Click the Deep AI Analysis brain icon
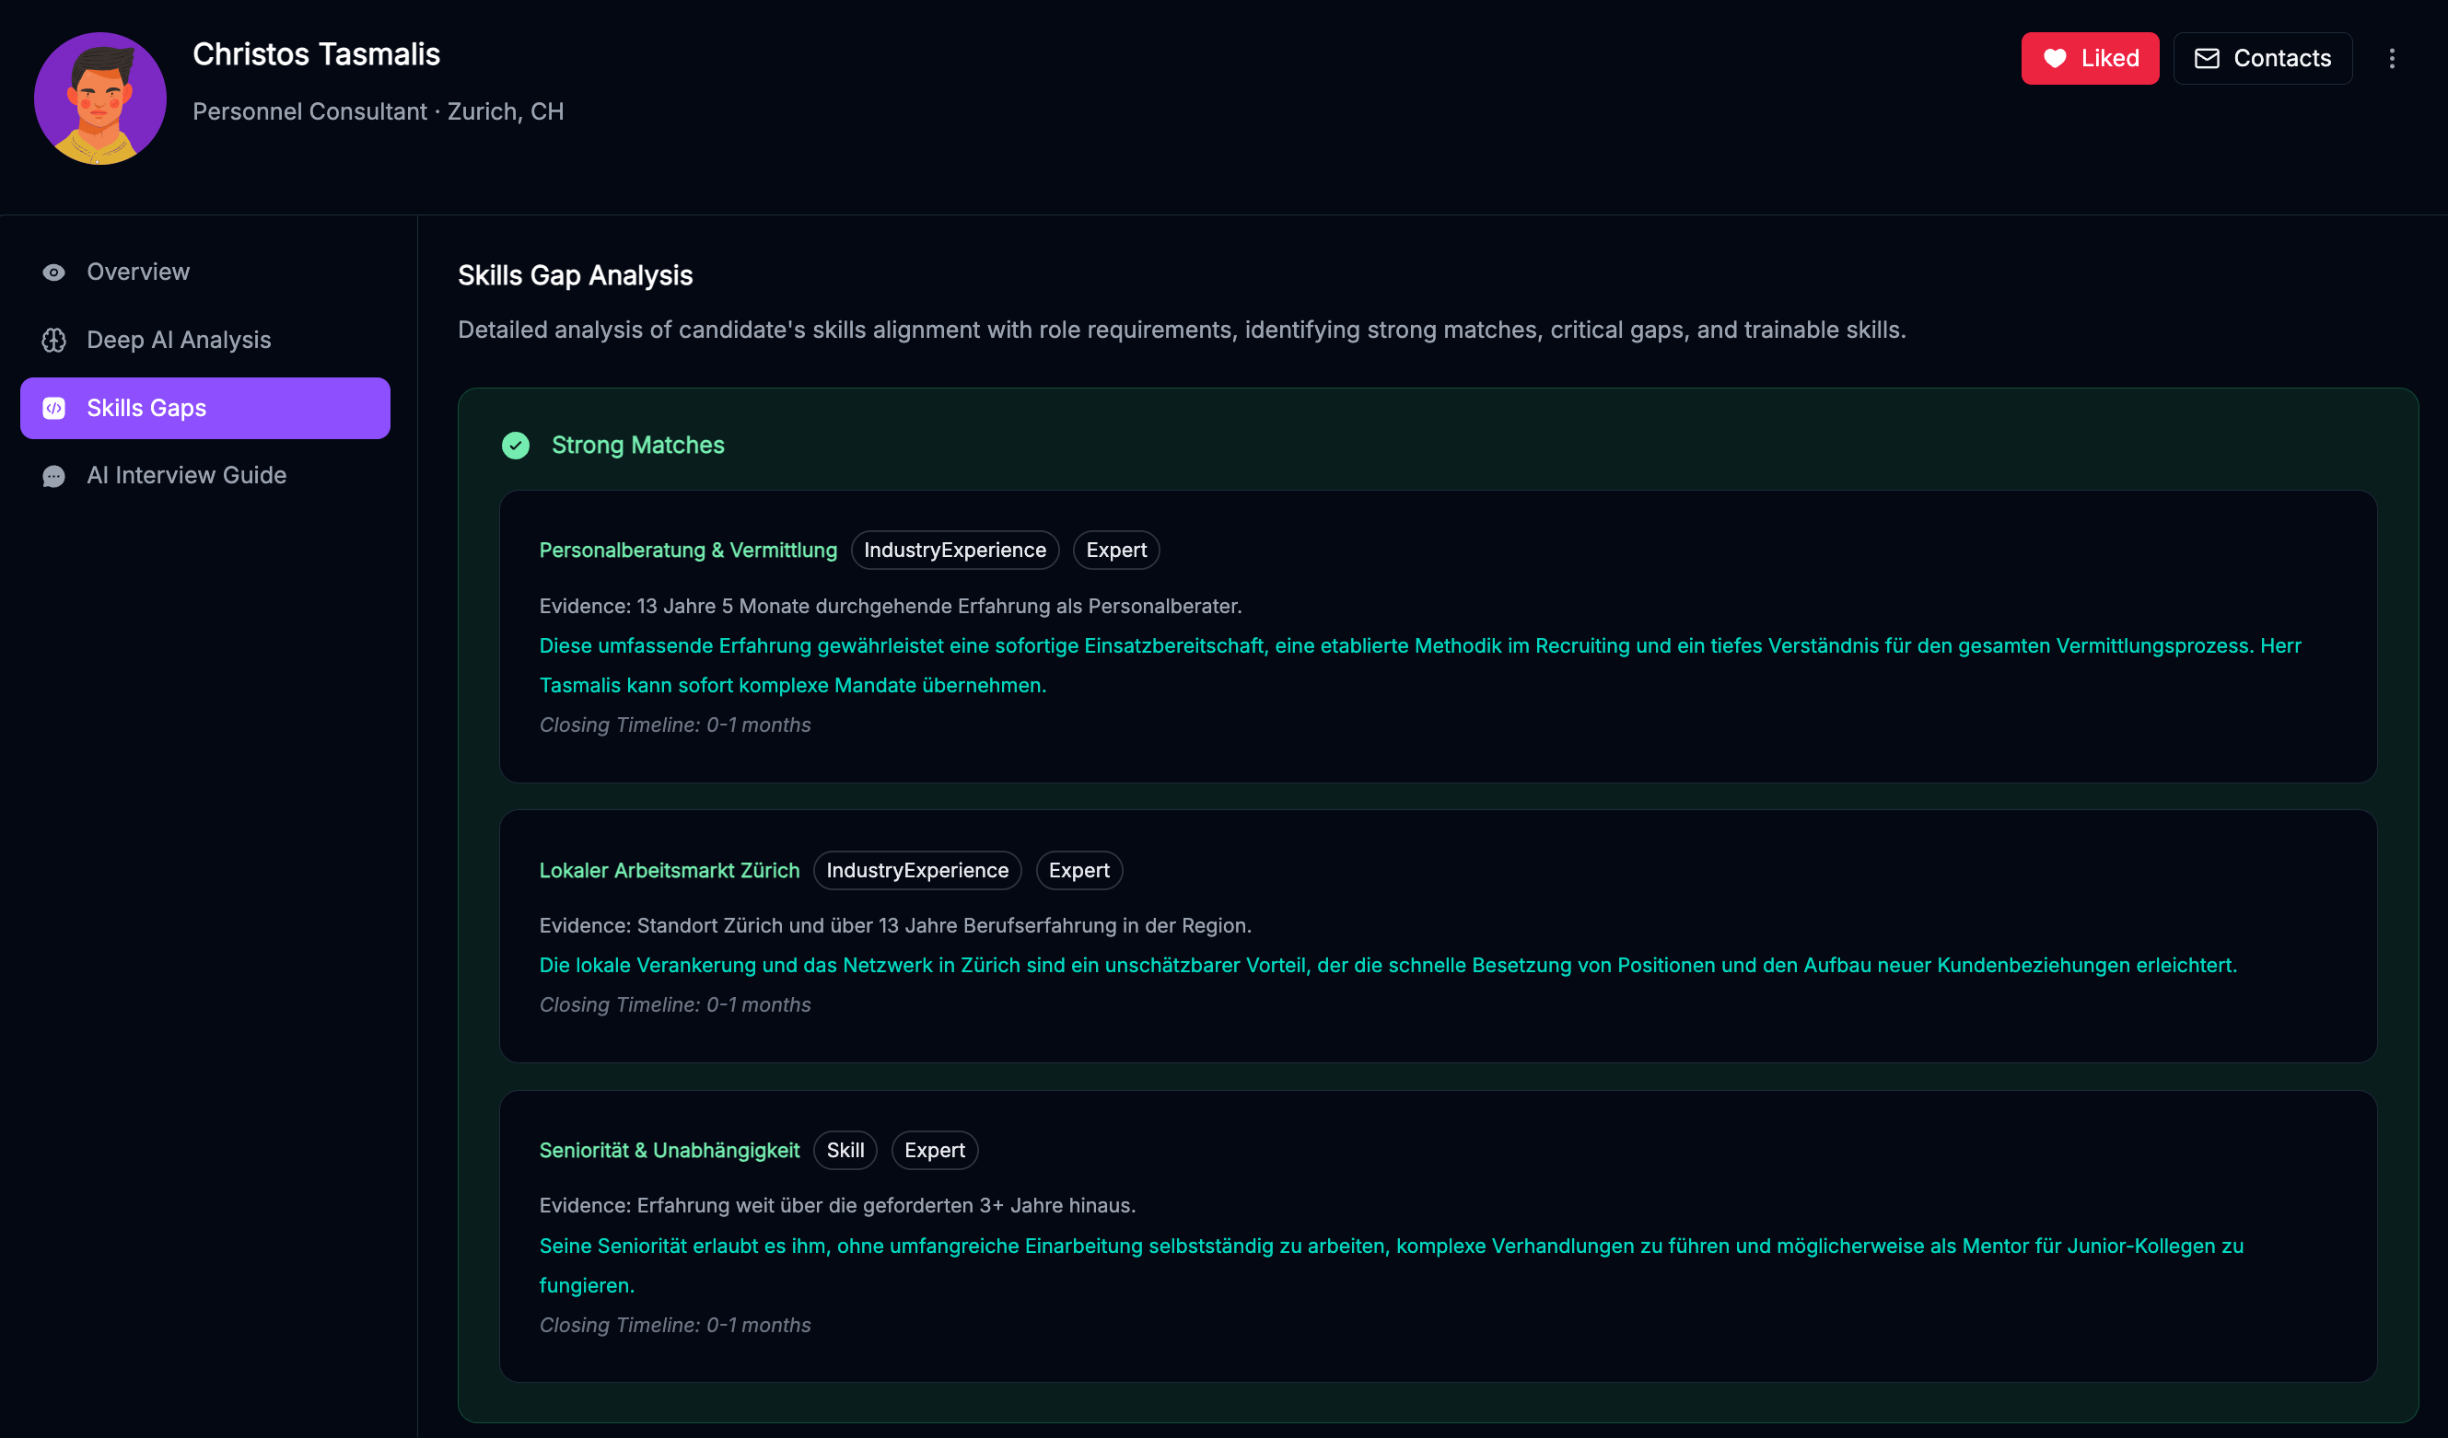The height and width of the screenshot is (1438, 2448). pyautogui.click(x=54, y=341)
